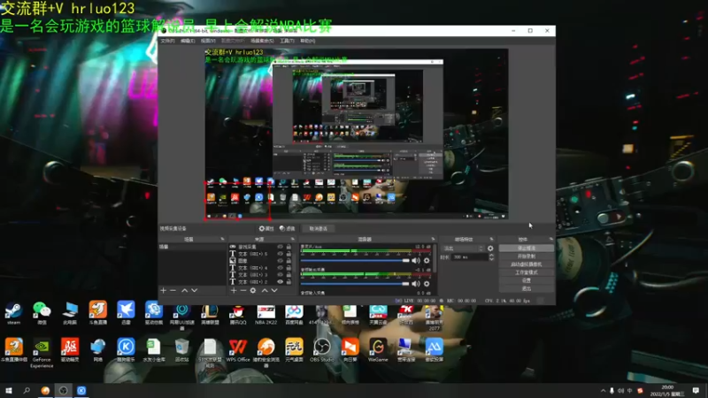Mute the first mixer channel speaker icon

(x=416, y=260)
